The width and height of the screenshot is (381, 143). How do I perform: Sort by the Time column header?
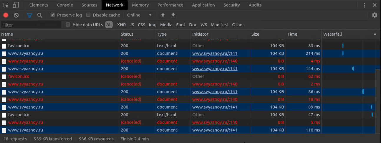tap(304, 34)
